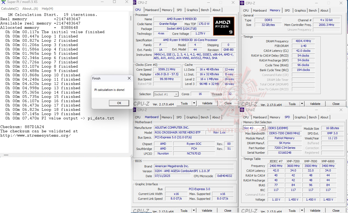Click the CPU-Z icon on the SPD window
The image size is (348, 213).
coord(242,110)
